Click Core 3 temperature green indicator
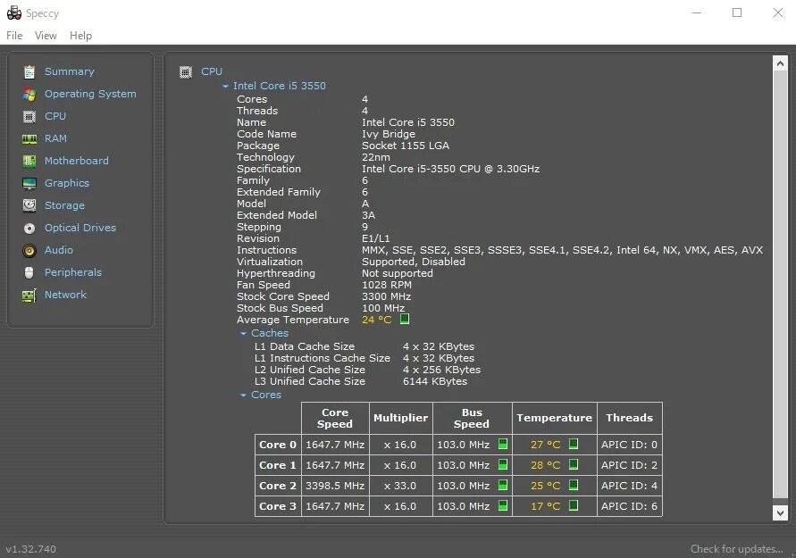Screen dimensions: 796x558 [x=574, y=505]
